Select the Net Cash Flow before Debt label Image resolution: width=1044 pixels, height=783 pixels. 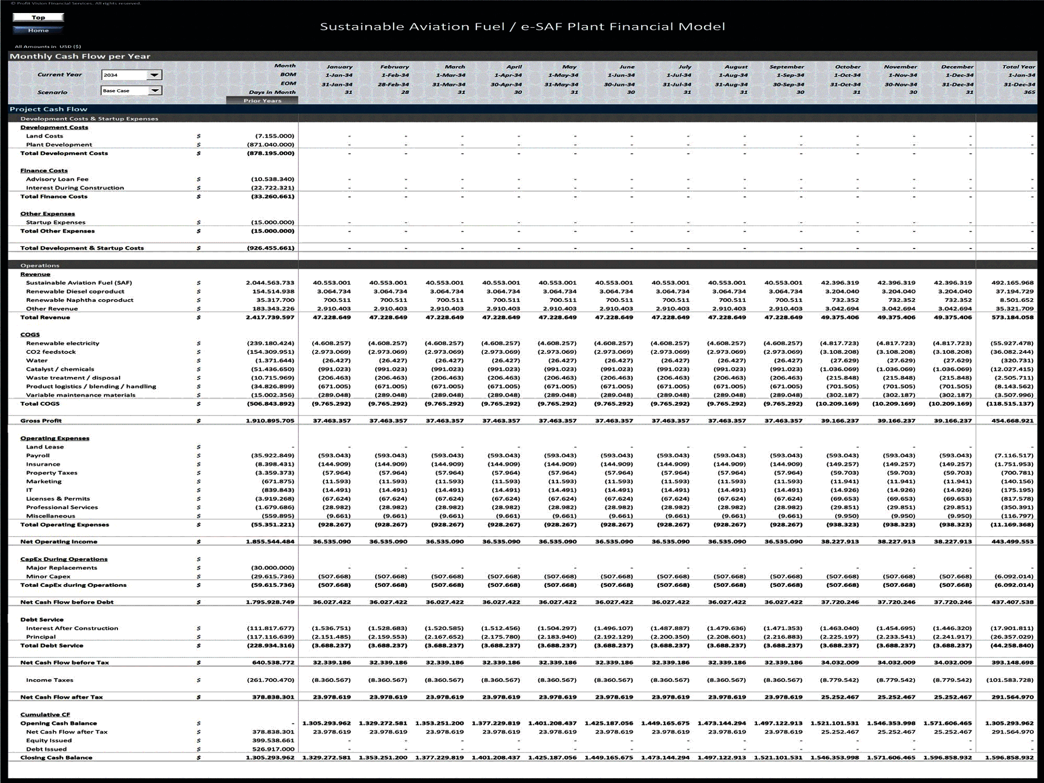point(67,602)
